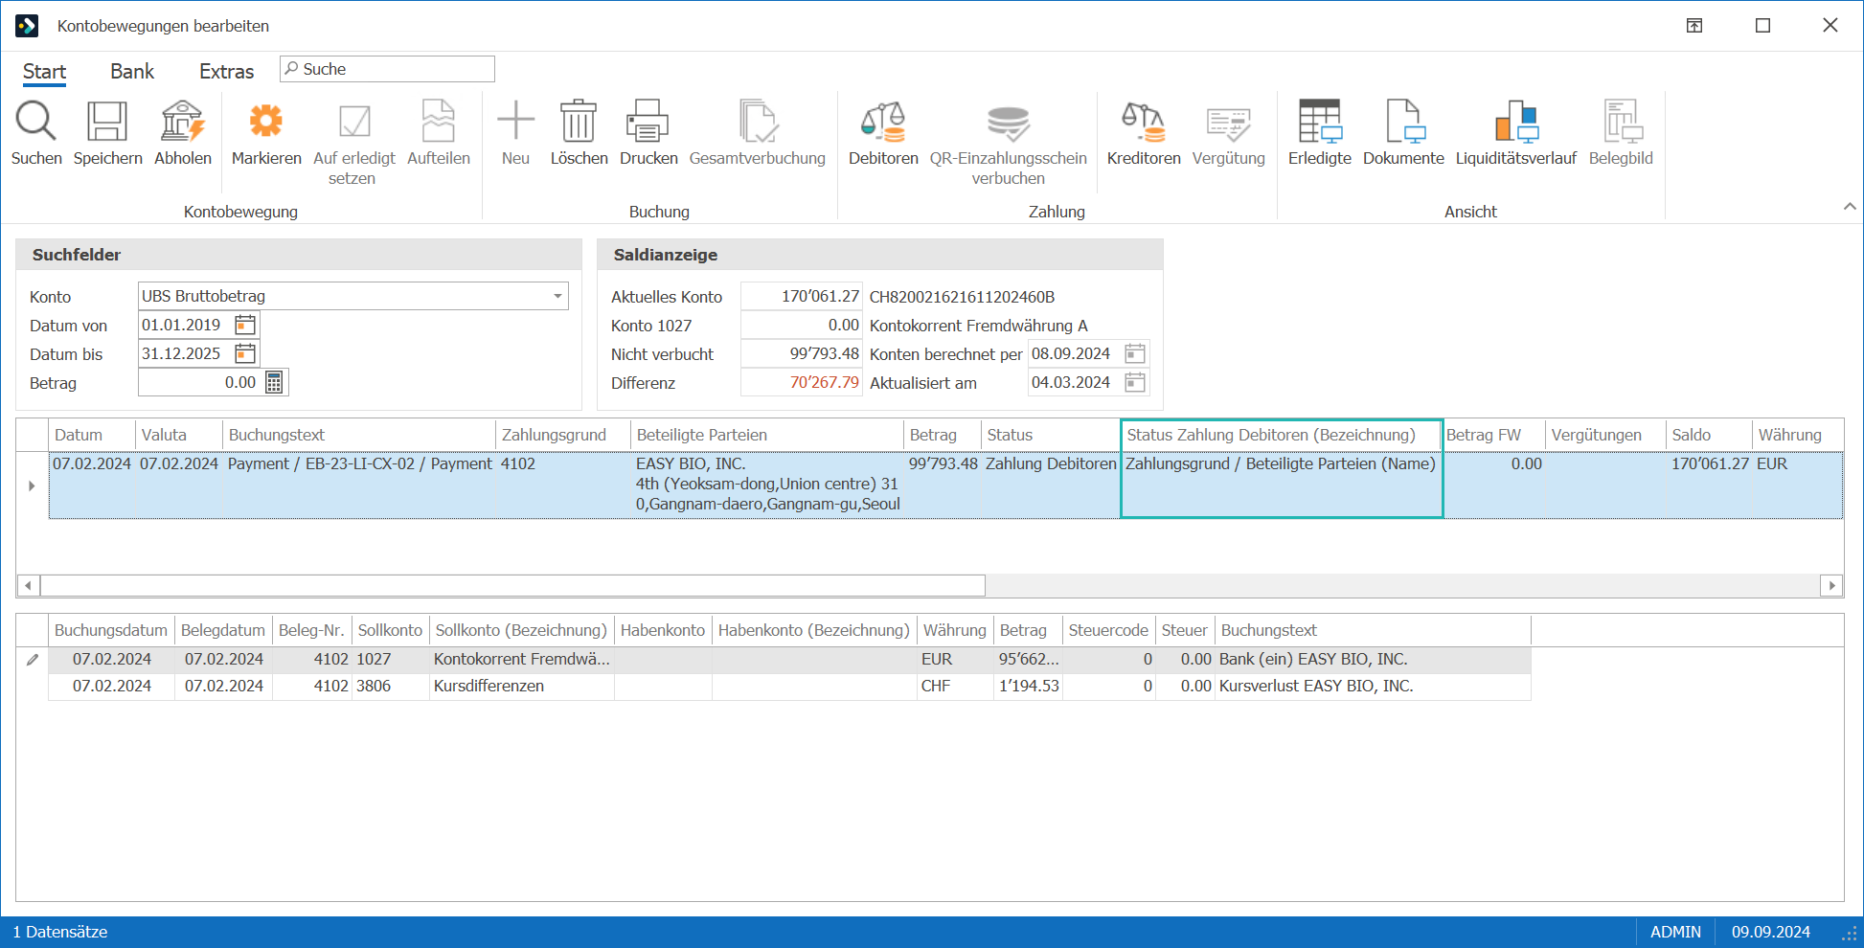Click the Suchen magnifier icon
The height and width of the screenshot is (948, 1864).
[36, 122]
